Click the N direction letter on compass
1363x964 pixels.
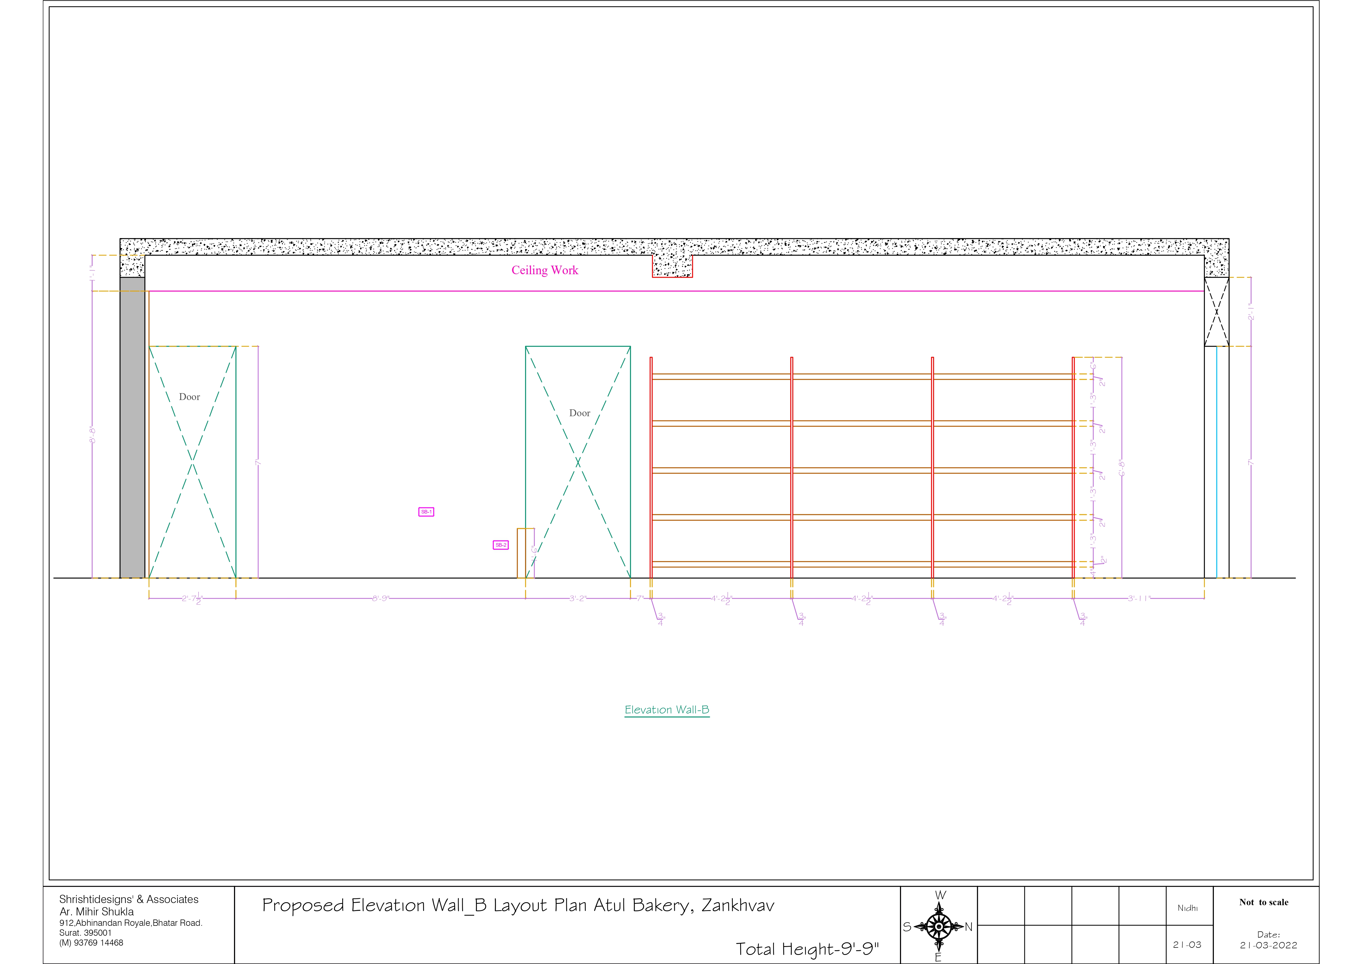tap(968, 927)
